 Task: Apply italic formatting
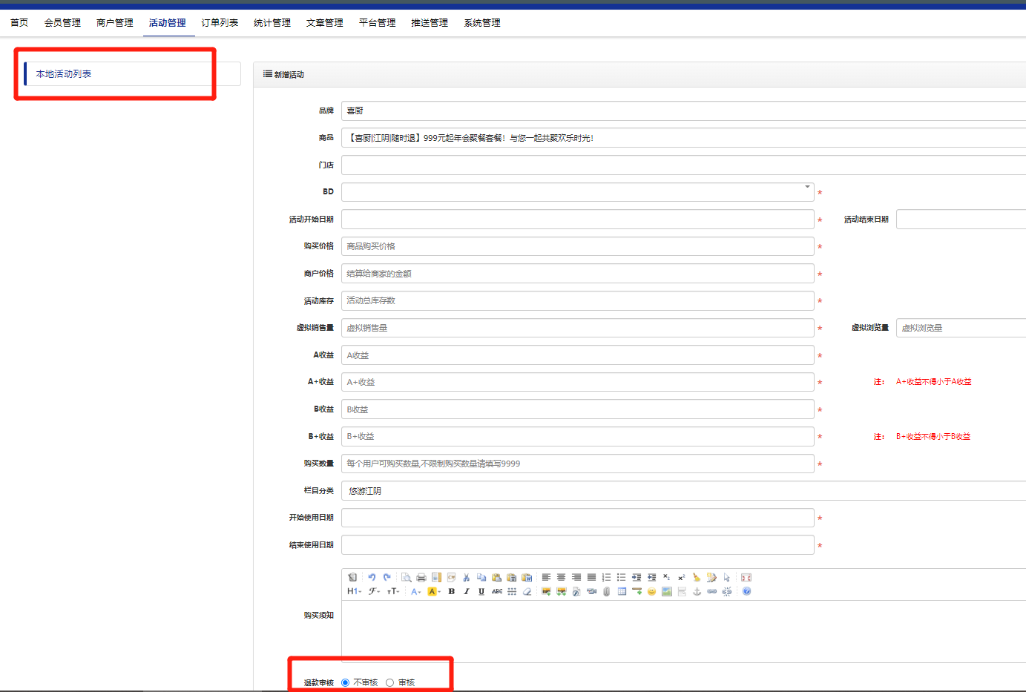click(466, 591)
